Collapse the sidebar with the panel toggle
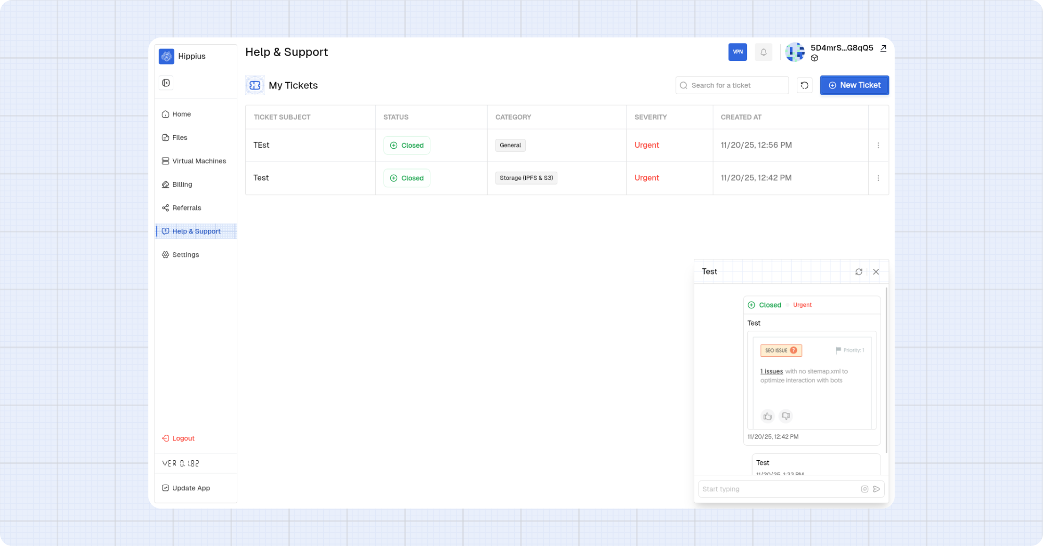Image resolution: width=1043 pixels, height=546 pixels. [x=166, y=82]
